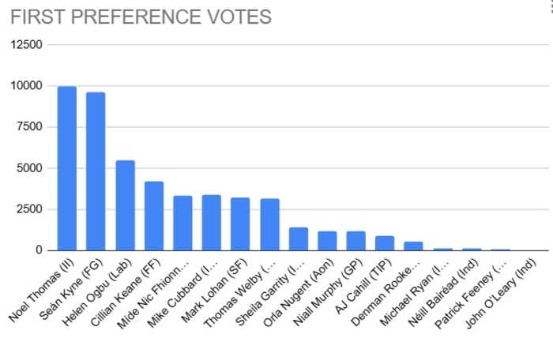
Task: Select the AJ Cahill (TIP) bar
Action: point(385,243)
